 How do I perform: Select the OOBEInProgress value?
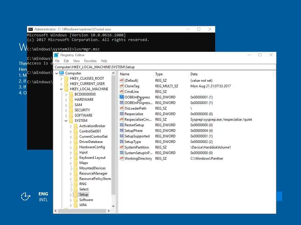(137, 97)
